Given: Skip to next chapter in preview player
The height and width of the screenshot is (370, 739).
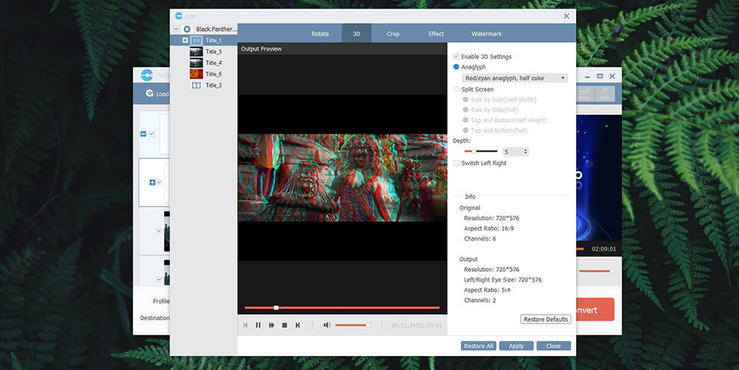Looking at the screenshot, I should point(297,325).
